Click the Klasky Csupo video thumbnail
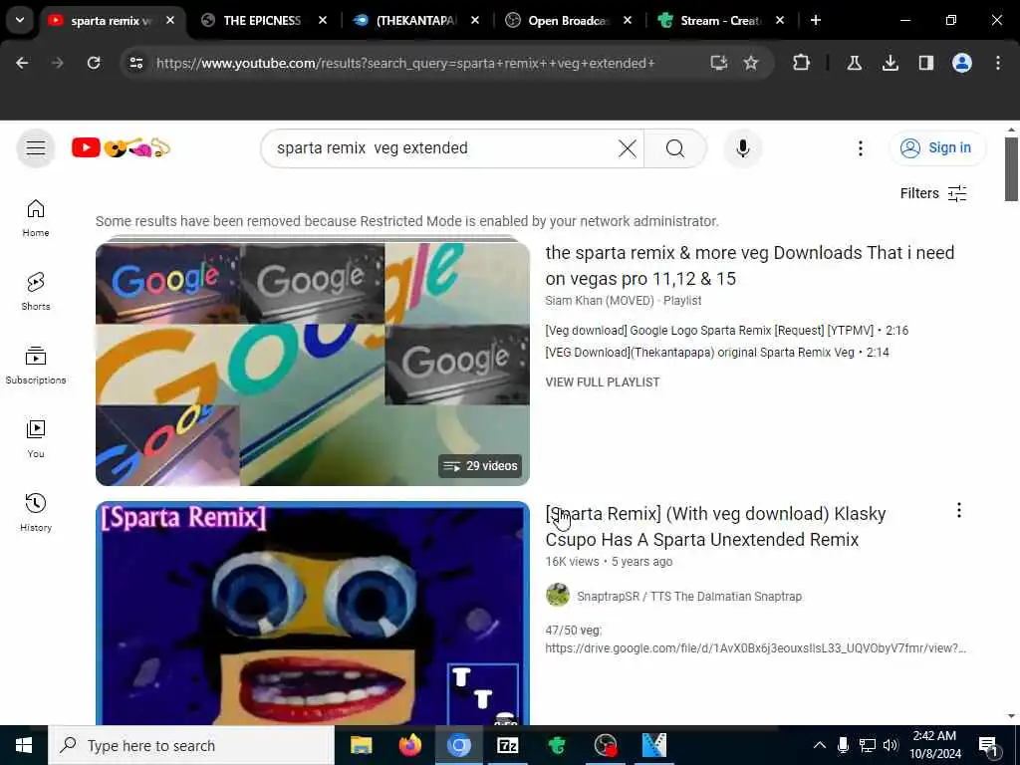This screenshot has width=1020, height=765. (312, 613)
